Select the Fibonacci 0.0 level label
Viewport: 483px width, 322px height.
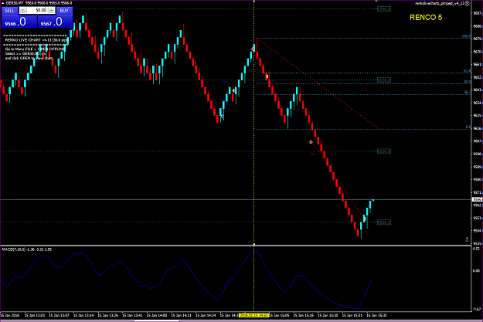pyautogui.click(x=468, y=127)
